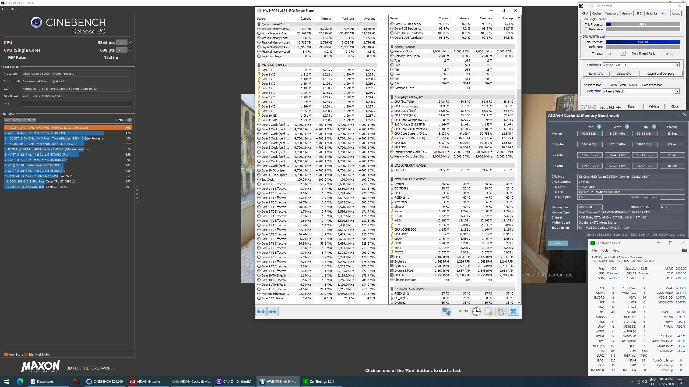Launch Microsoft Edge from taskbar

[x=20, y=381]
